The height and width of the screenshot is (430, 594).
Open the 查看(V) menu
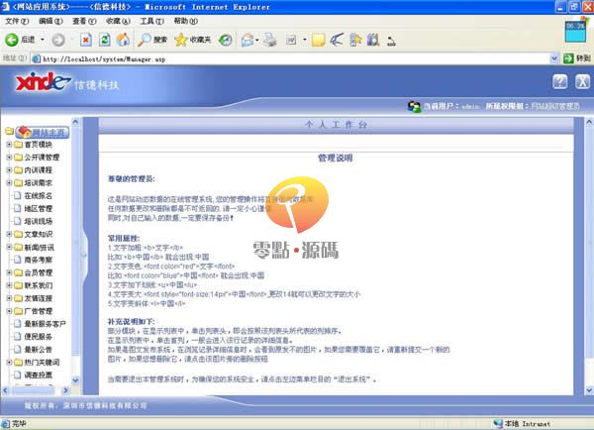pos(84,21)
